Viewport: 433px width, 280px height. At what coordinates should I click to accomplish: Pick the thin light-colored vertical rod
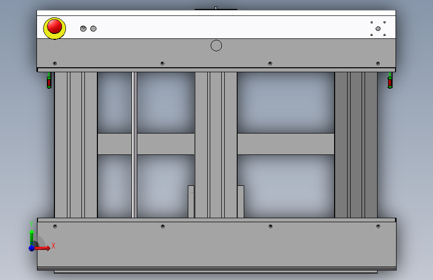pyautogui.click(x=134, y=145)
